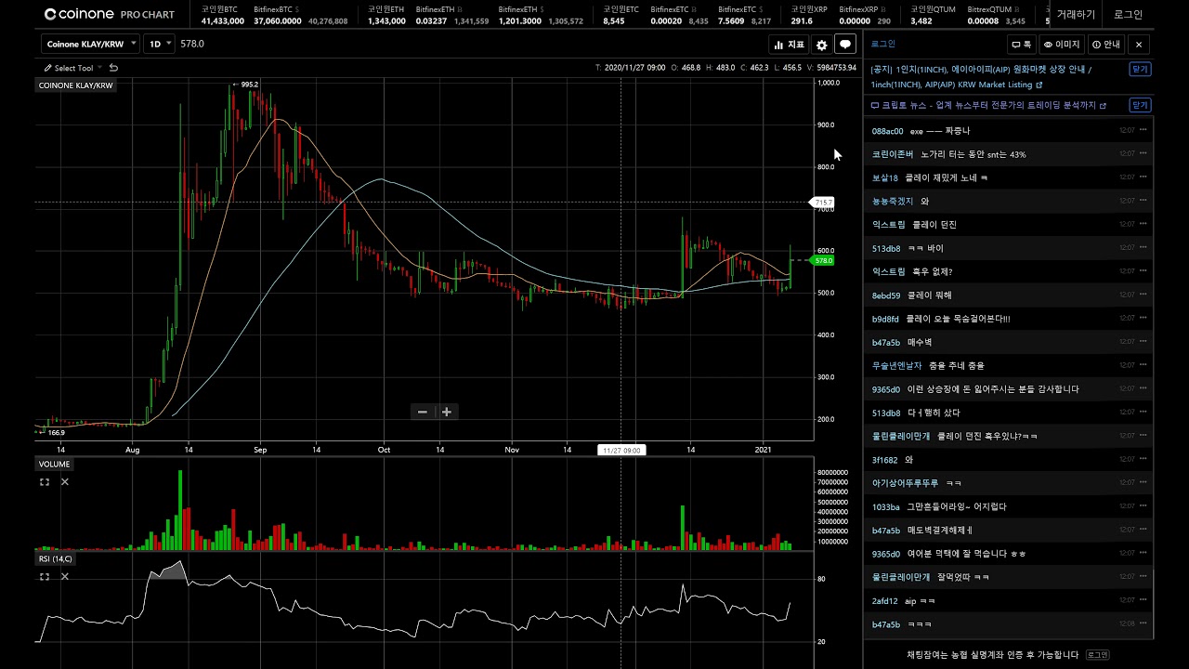The height and width of the screenshot is (669, 1189).
Task: Toggle 이미지 image visibility eye button
Action: [x=1062, y=44]
